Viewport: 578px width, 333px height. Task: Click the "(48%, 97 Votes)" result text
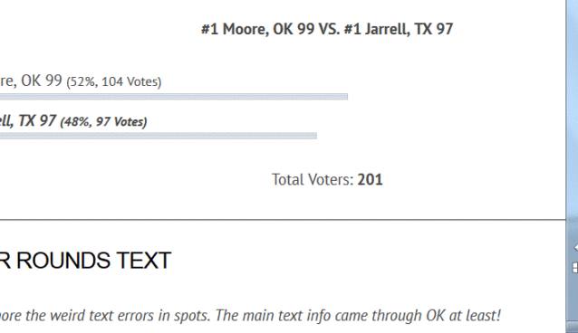click(103, 121)
